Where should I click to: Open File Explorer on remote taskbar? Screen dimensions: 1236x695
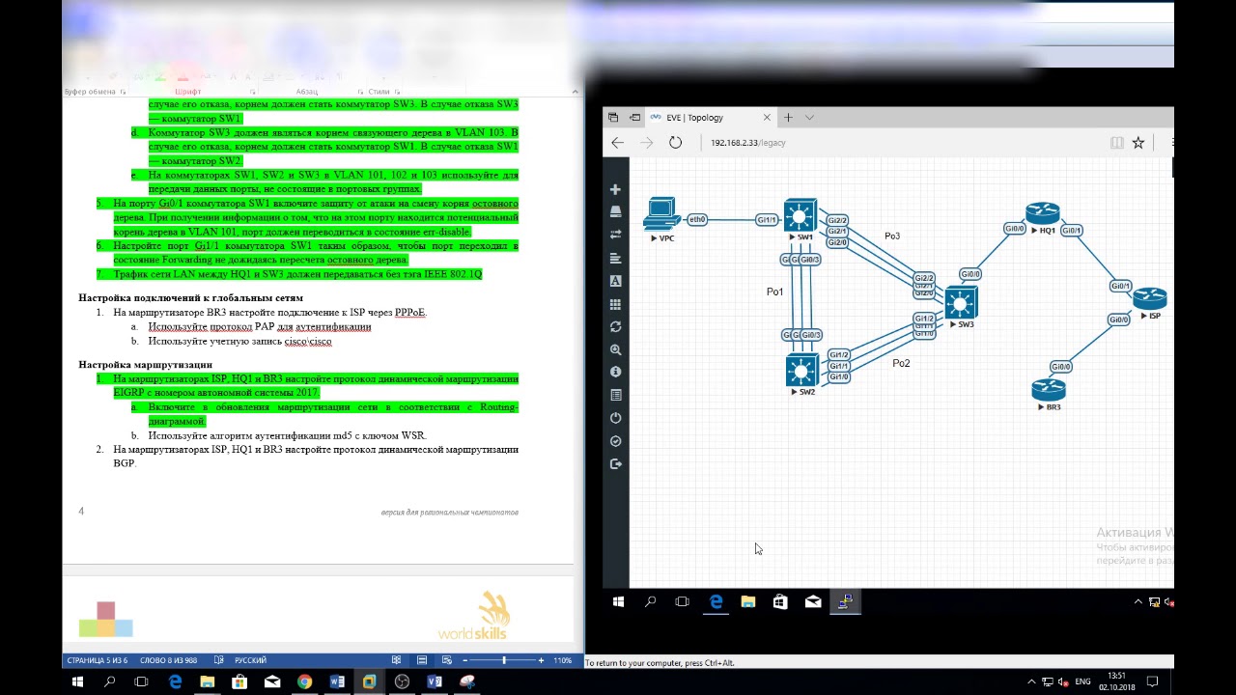(x=747, y=601)
